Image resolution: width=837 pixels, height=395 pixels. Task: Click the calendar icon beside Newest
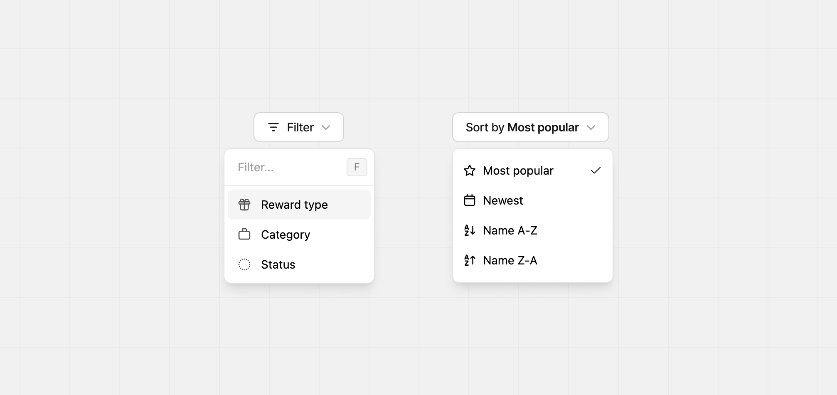click(x=470, y=200)
